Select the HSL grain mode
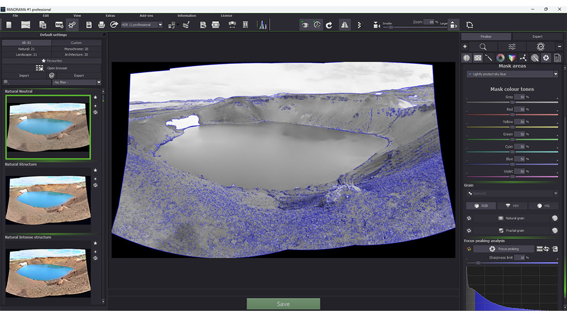 pos(543,206)
